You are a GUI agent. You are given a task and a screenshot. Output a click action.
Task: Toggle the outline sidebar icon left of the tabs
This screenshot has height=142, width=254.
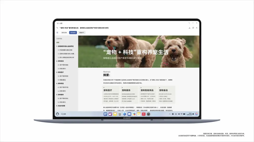57,33
